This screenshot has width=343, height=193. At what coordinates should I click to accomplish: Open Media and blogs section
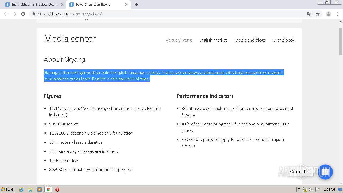[250, 40]
